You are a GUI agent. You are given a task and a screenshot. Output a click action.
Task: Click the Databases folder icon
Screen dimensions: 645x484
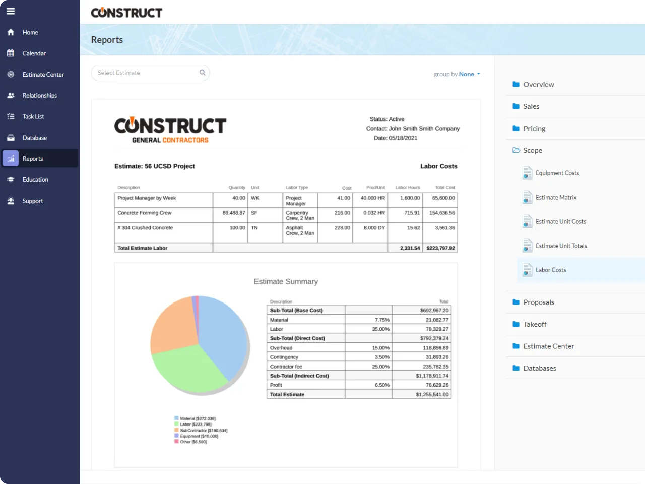click(516, 368)
